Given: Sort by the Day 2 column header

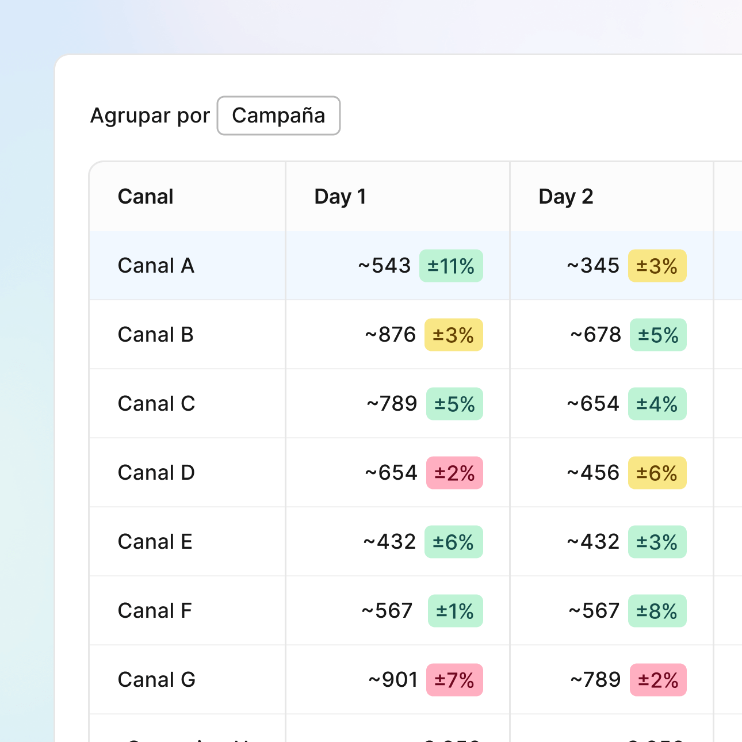Looking at the screenshot, I should [x=565, y=197].
